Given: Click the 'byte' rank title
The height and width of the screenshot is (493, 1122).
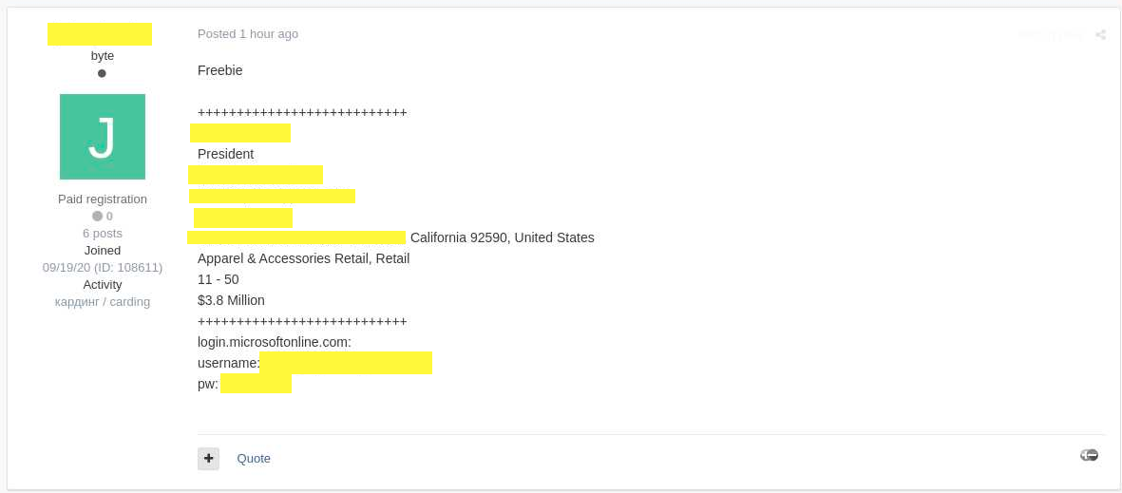Looking at the screenshot, I should (x=103, y=56).
